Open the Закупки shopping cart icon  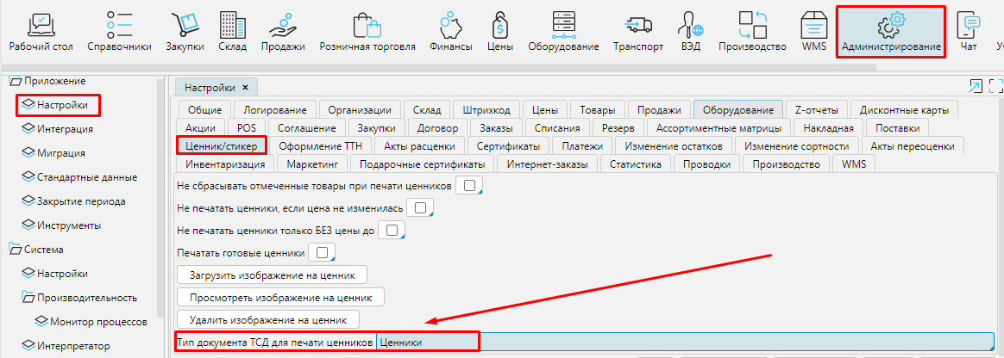(x=185, y=24)
